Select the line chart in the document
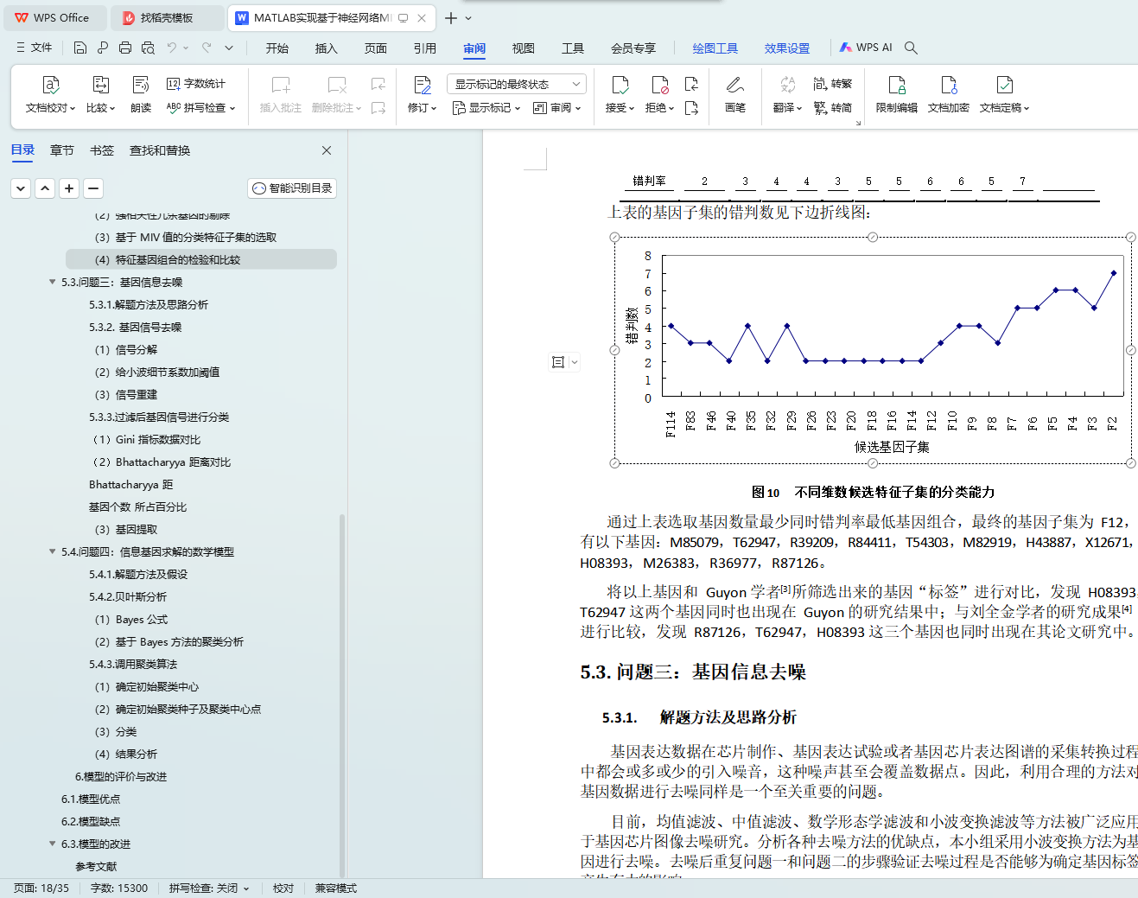 873,350
